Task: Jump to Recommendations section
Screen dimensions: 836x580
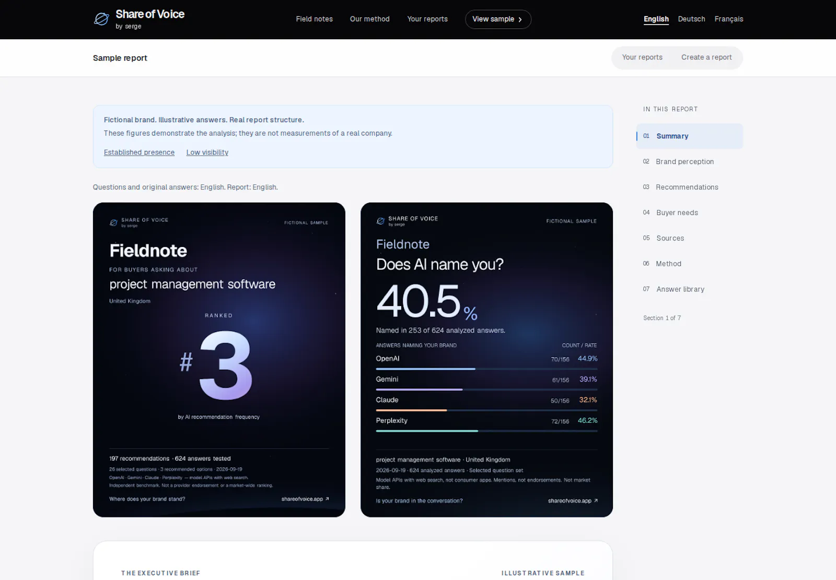Action: coord(689,187)
